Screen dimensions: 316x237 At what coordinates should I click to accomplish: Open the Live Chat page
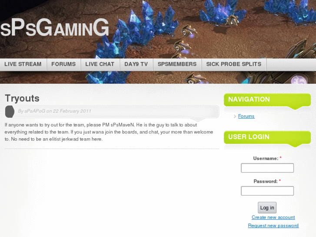tap(100, 64)
